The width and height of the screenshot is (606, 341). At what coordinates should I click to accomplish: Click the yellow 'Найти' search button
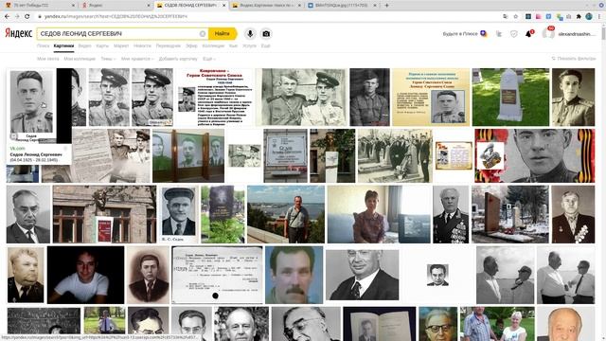[223, 34]
